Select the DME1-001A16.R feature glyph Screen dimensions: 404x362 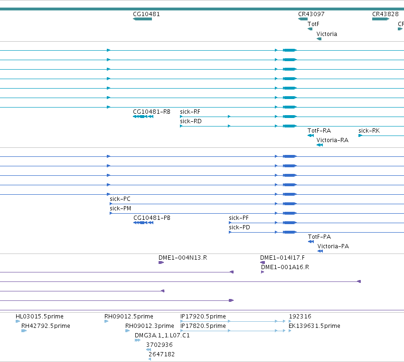tap(263, 272)
